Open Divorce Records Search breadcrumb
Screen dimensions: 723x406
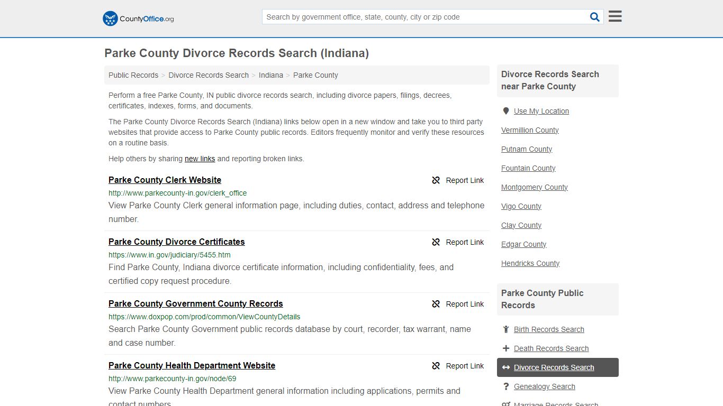point(209,75)
